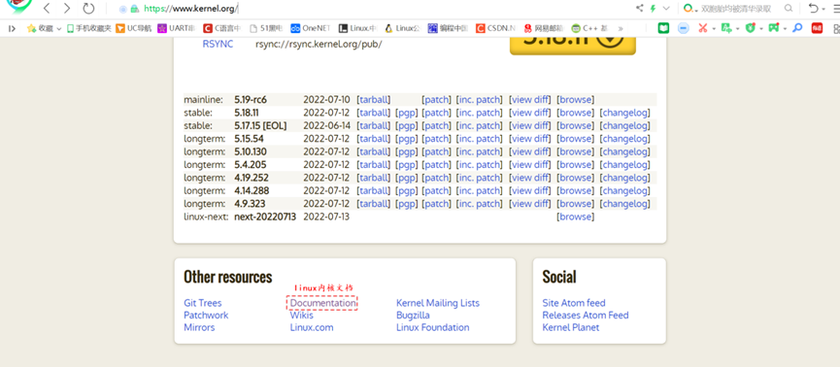Click changelog link for longterm 5.15.54
Image resolution: width=840 pixels, height=367 pixels.
624,139
